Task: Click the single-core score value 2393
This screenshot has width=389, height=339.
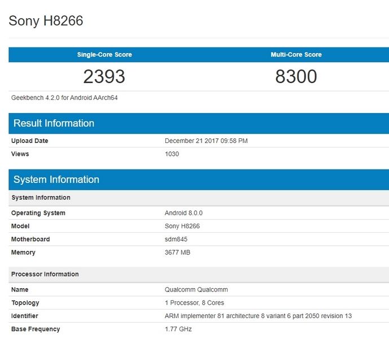Action: tap(104, 76)
